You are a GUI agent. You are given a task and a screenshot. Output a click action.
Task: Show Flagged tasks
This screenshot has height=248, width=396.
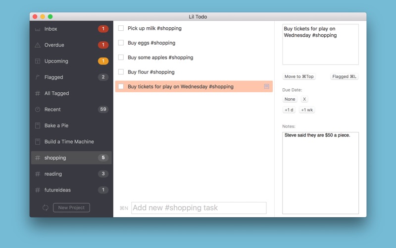71,77
